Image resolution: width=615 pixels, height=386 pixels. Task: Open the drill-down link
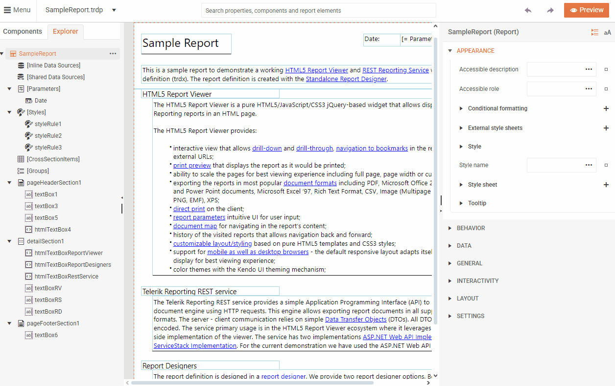[x=267, y=149]
